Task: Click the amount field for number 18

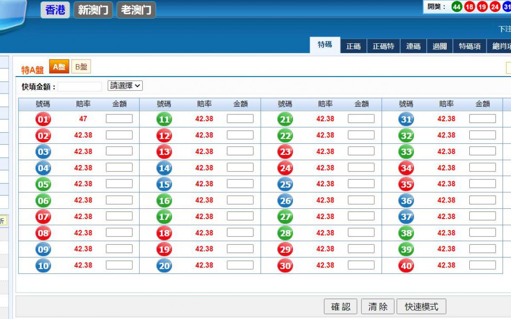Action: (x=240, y=232)
